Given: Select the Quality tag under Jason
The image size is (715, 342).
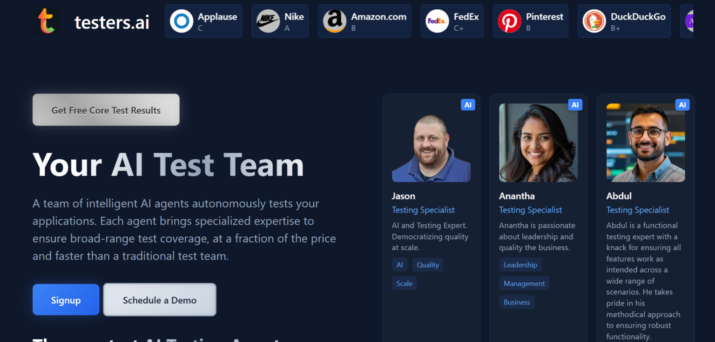Looking at the screenshot, I should tap(427, 264).
